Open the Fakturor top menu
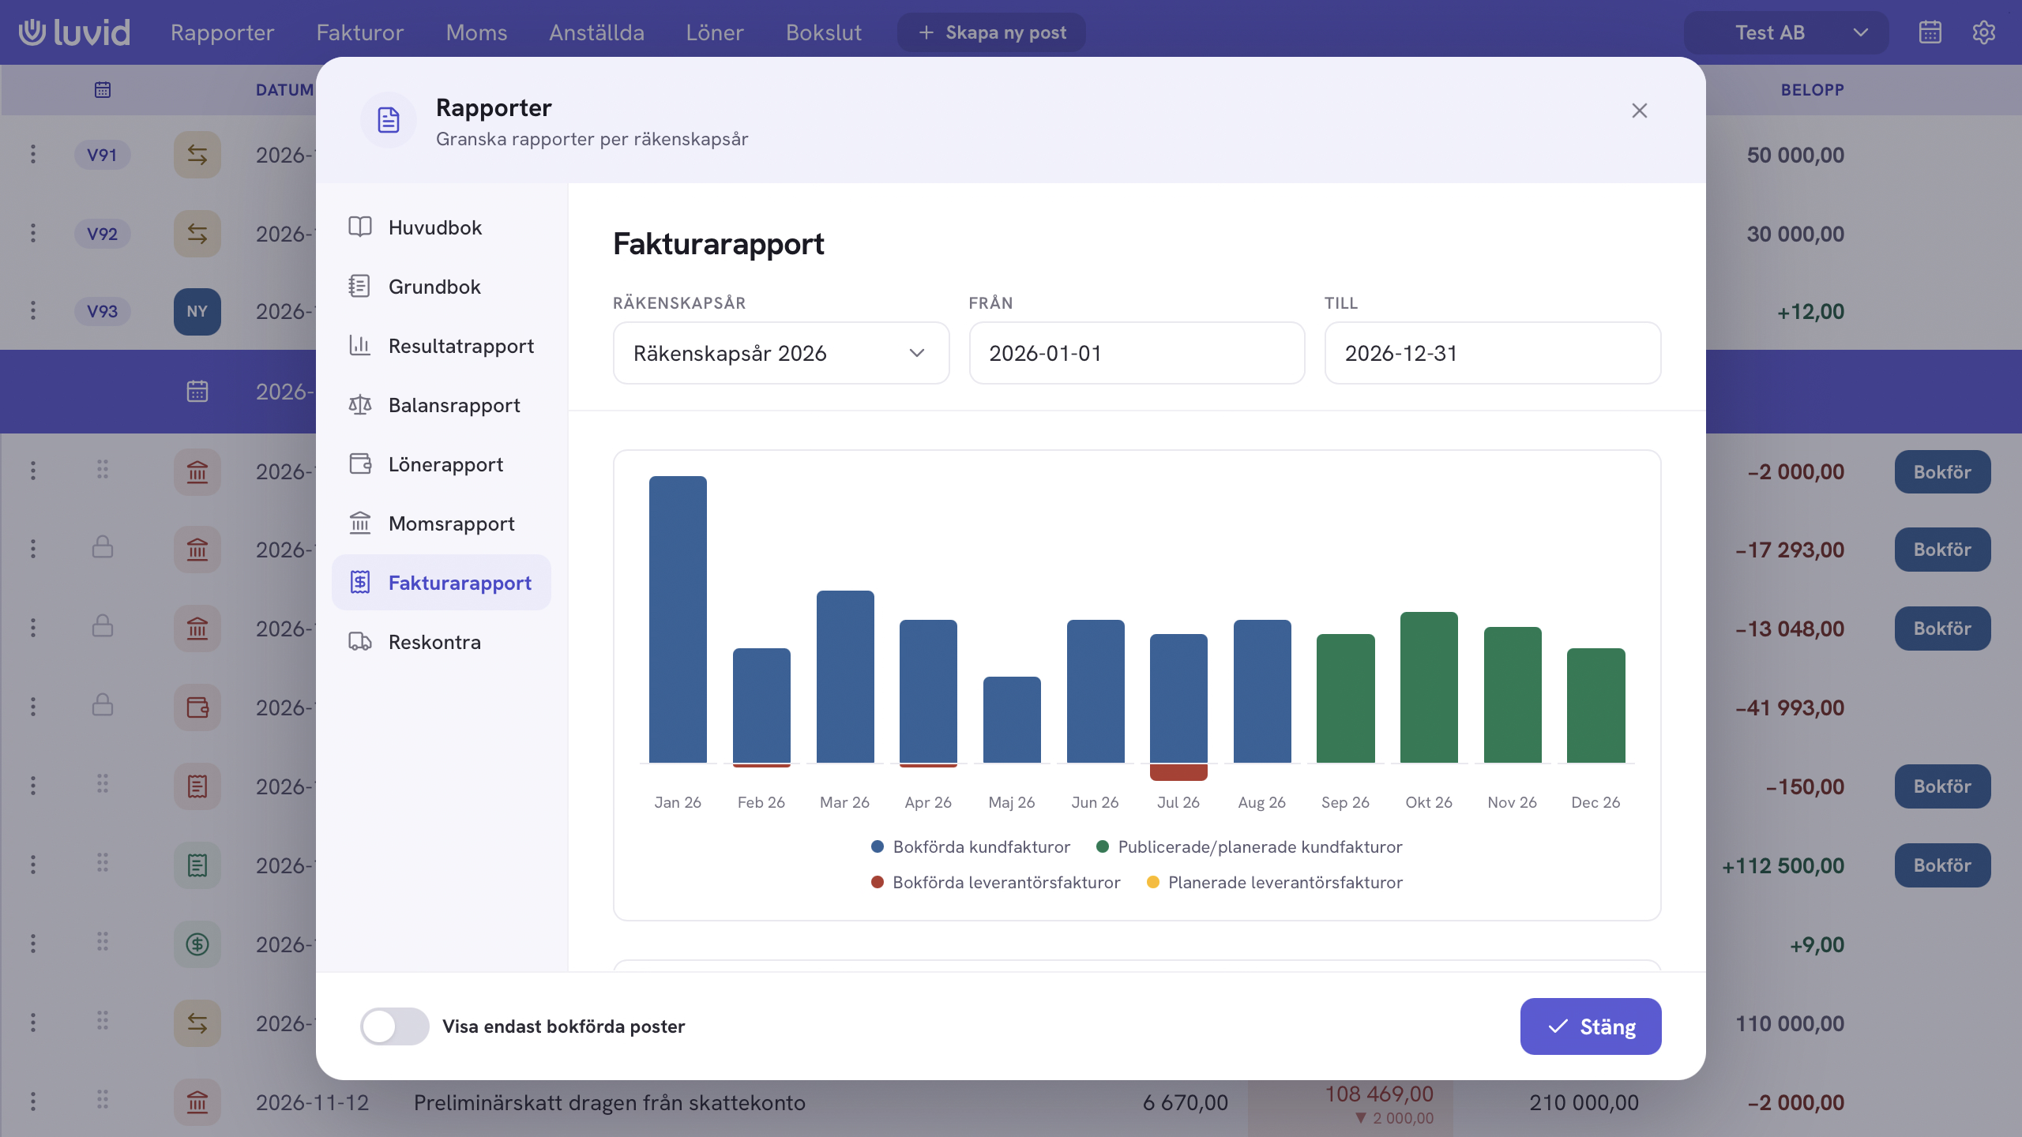2022x1137 pixels. pos(360,32)
